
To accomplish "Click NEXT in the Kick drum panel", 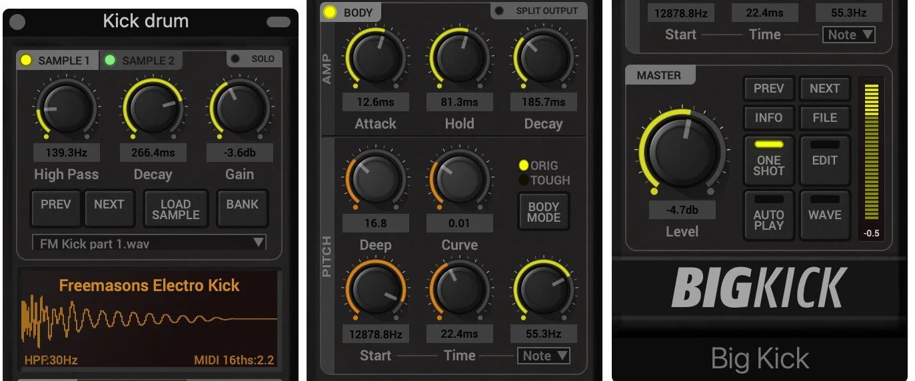I will click(x=109, y=208).
